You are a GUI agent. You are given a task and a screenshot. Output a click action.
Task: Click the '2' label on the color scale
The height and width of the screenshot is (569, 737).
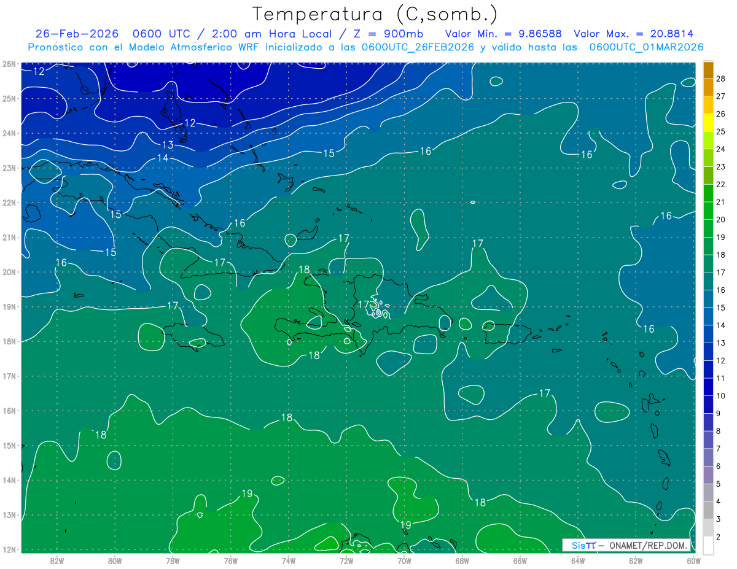point(719,536)
